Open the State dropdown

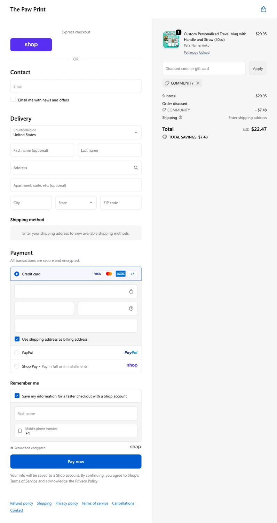pyautogui.click(x=76, y=203)
